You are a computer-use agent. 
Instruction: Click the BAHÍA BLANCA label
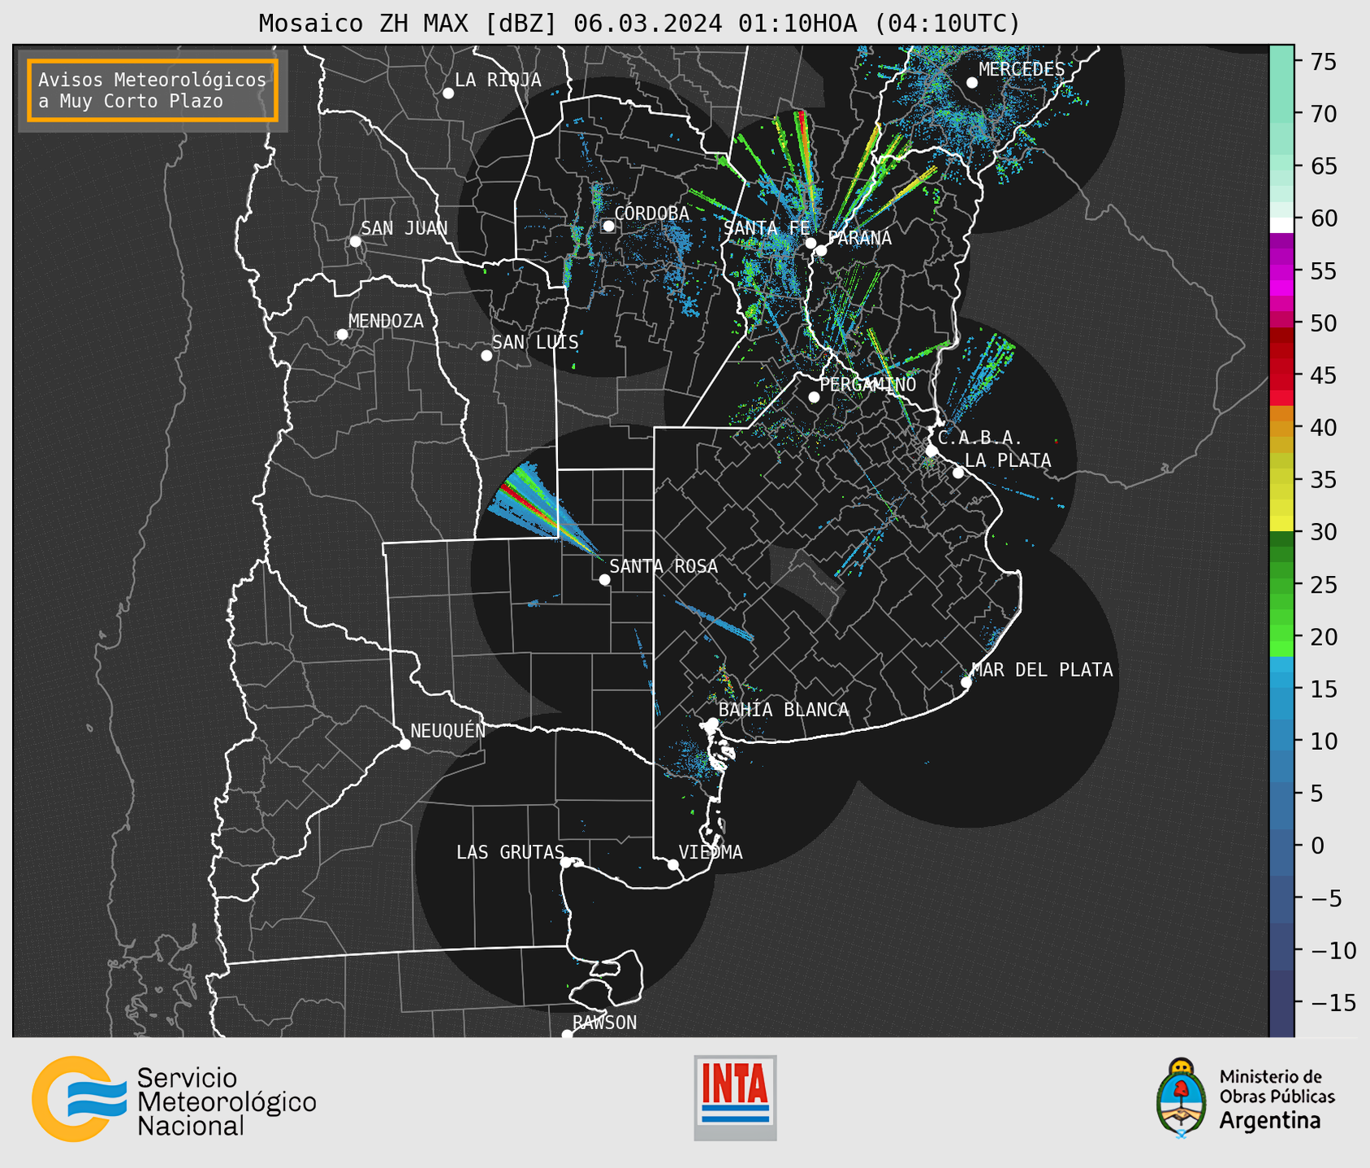(783, 710)
